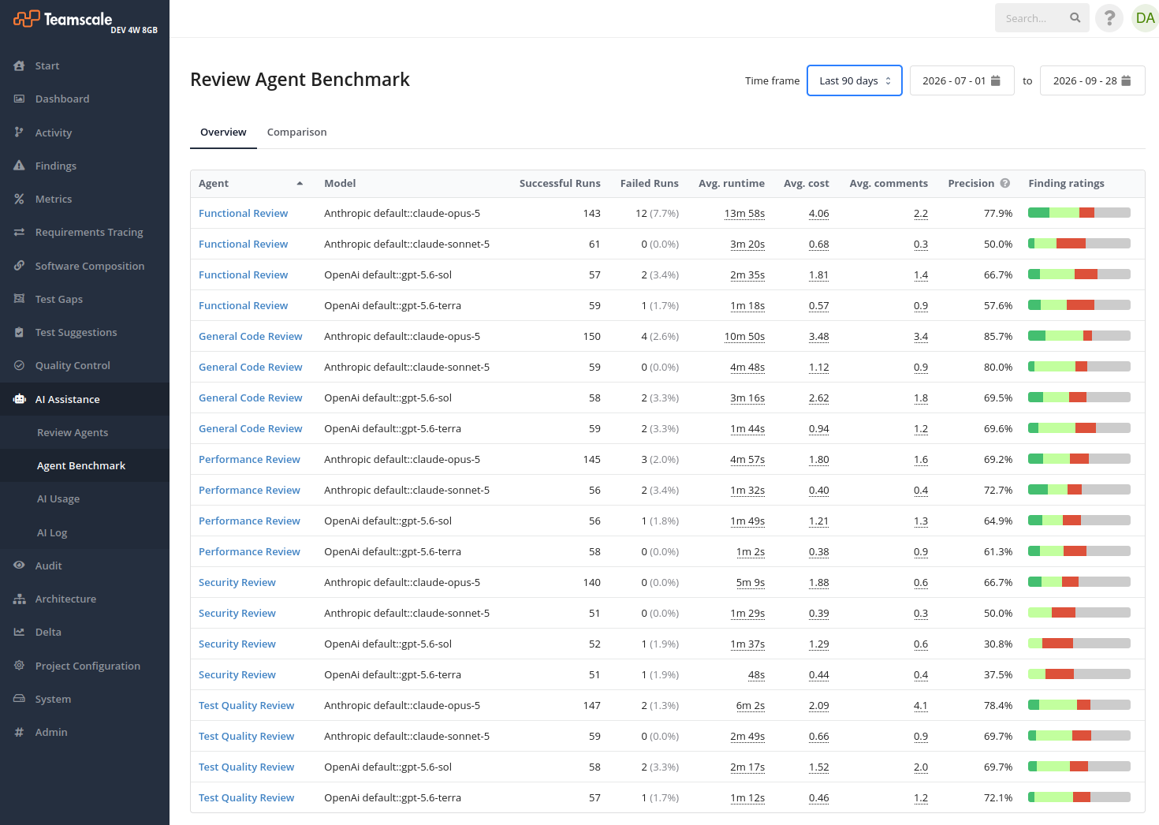Click the Requirements Tracing arrows icon

coord(19,233)
